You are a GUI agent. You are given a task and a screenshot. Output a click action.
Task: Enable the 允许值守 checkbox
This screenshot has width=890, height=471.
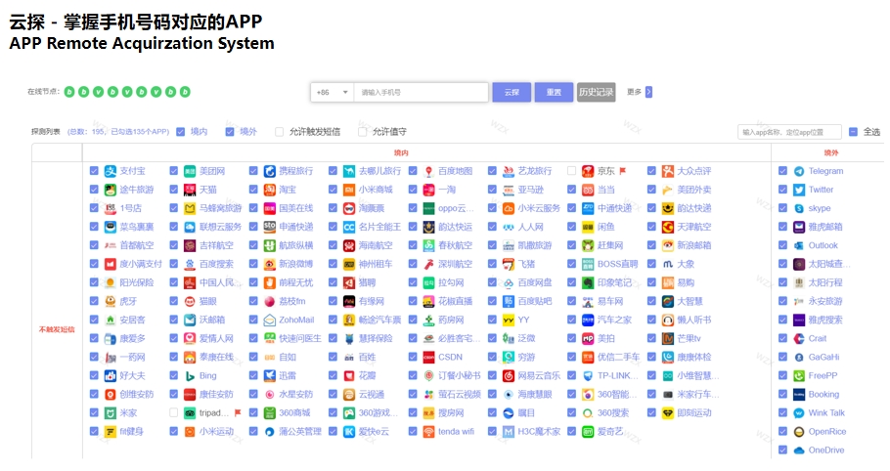tap(362, 132)
